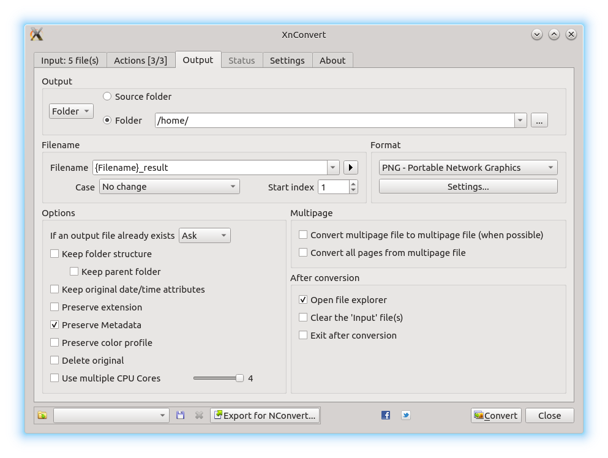
Task: Enable Preserve extension checkbox
Action: [54, 307]
